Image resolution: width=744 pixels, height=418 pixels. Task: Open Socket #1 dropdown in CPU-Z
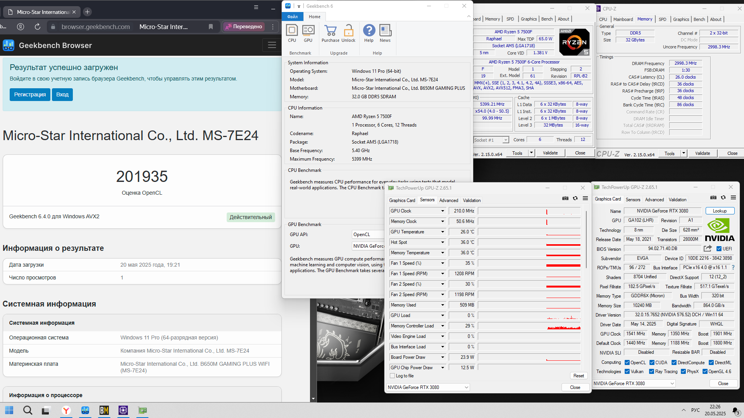coord(491,140)
